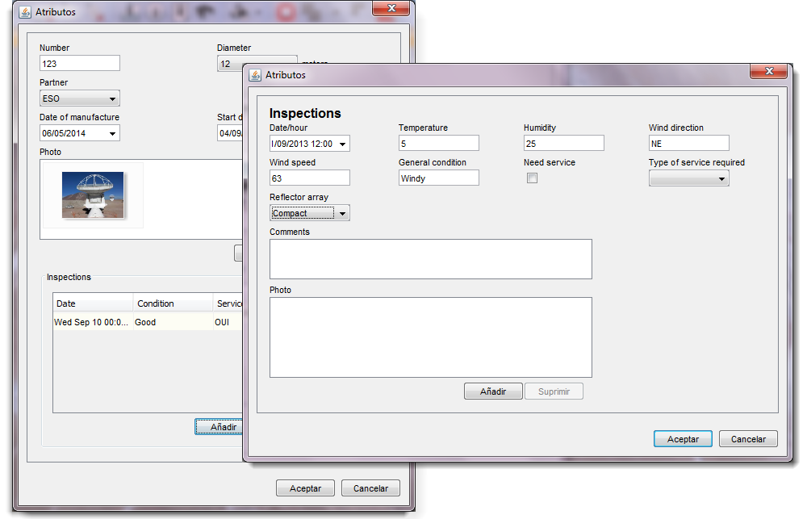Open the Date of manufacture date picker
807x519 pixels.
point(112,134)
